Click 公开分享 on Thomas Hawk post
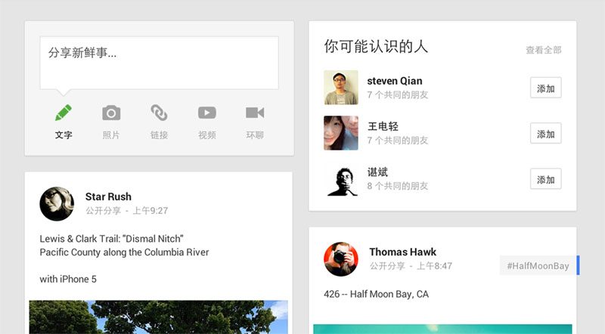This screenshot has height=334, width=605. 387,266
